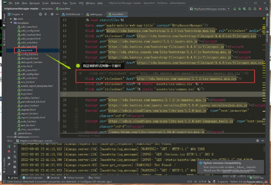Click the head breadcrumb below editor

[x=97, y=136]
